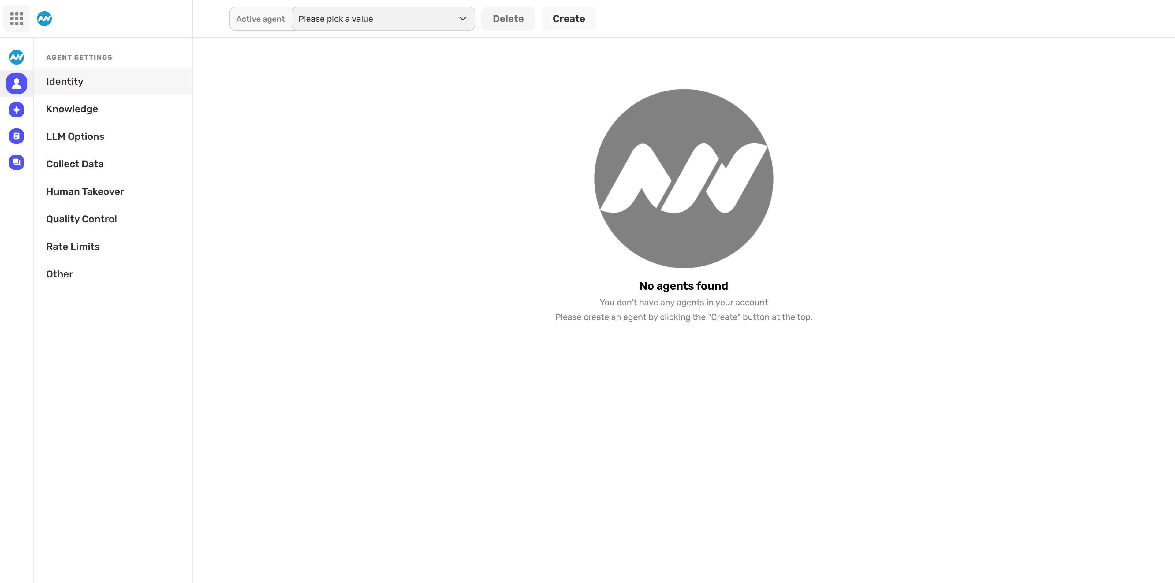Click "You don't have any agents" text
The image size is (1175, 583).
(683, 303)
